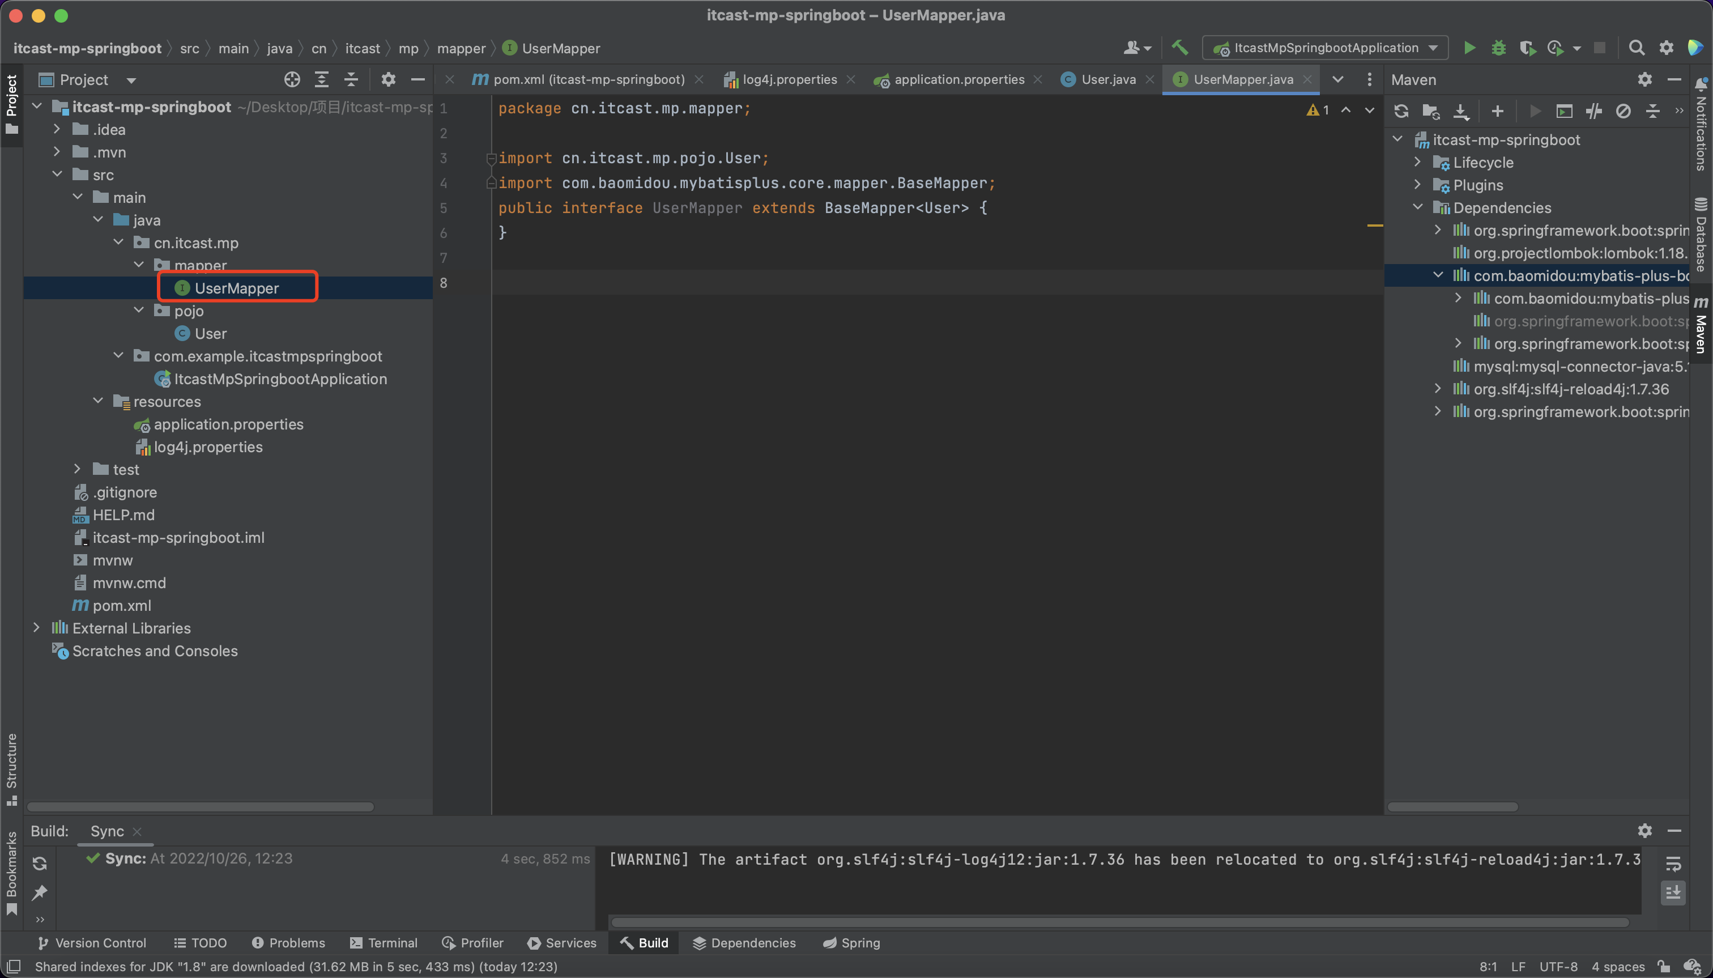Open Search Everywhere magnifier icon
The height and width of the screenshot is (978, 1713).
[1637, 48]
